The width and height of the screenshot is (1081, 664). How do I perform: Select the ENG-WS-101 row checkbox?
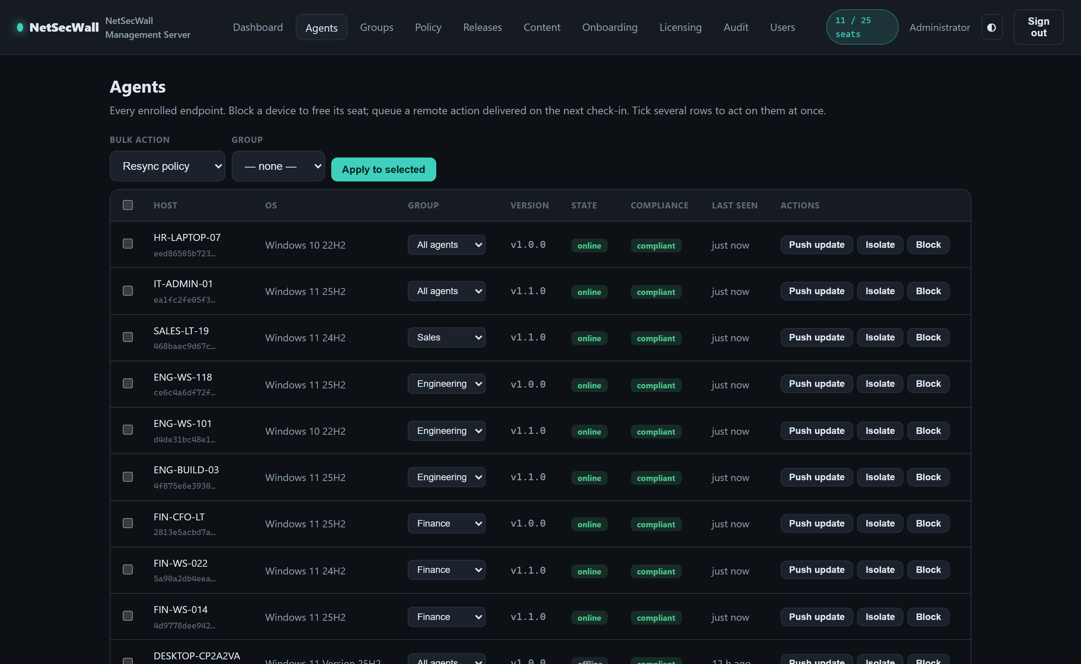(128, 430)
